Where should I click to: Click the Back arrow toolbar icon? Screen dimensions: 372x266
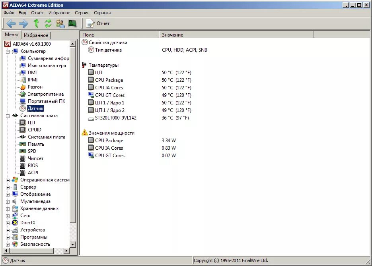tap(11, 23)
